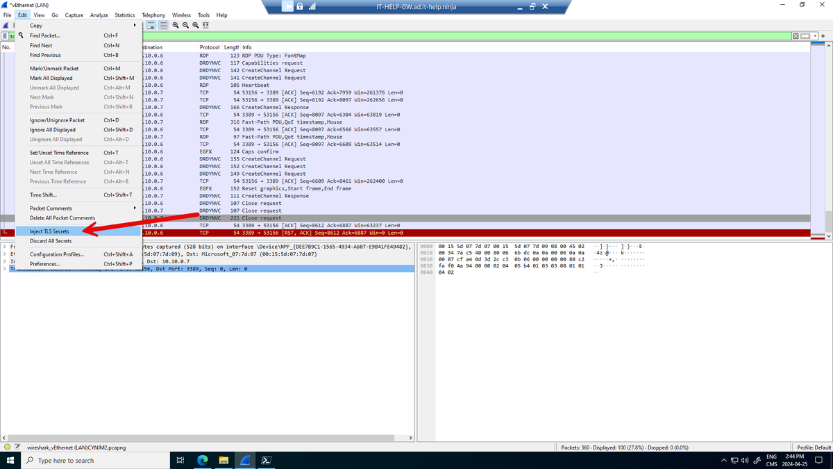Click the signal strength icon in the connection bar
The image size is (833, 469).
click(312, 6)
